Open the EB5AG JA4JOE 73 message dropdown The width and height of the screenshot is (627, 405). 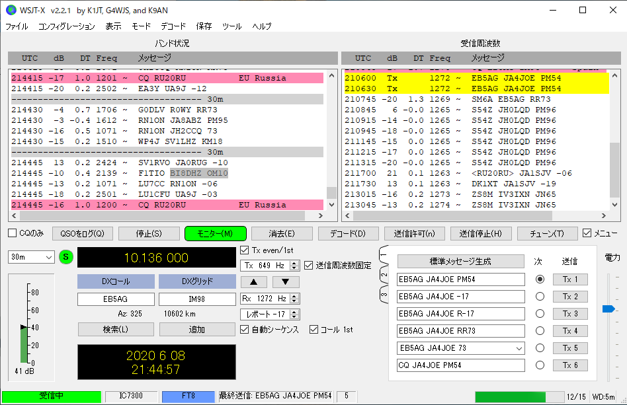(x=460, y=348)
